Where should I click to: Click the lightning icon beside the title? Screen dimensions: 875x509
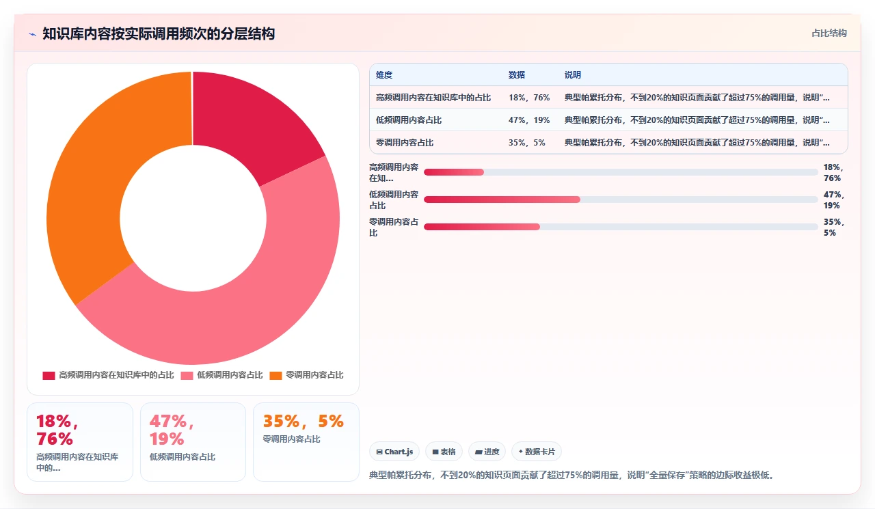(32, 34)
